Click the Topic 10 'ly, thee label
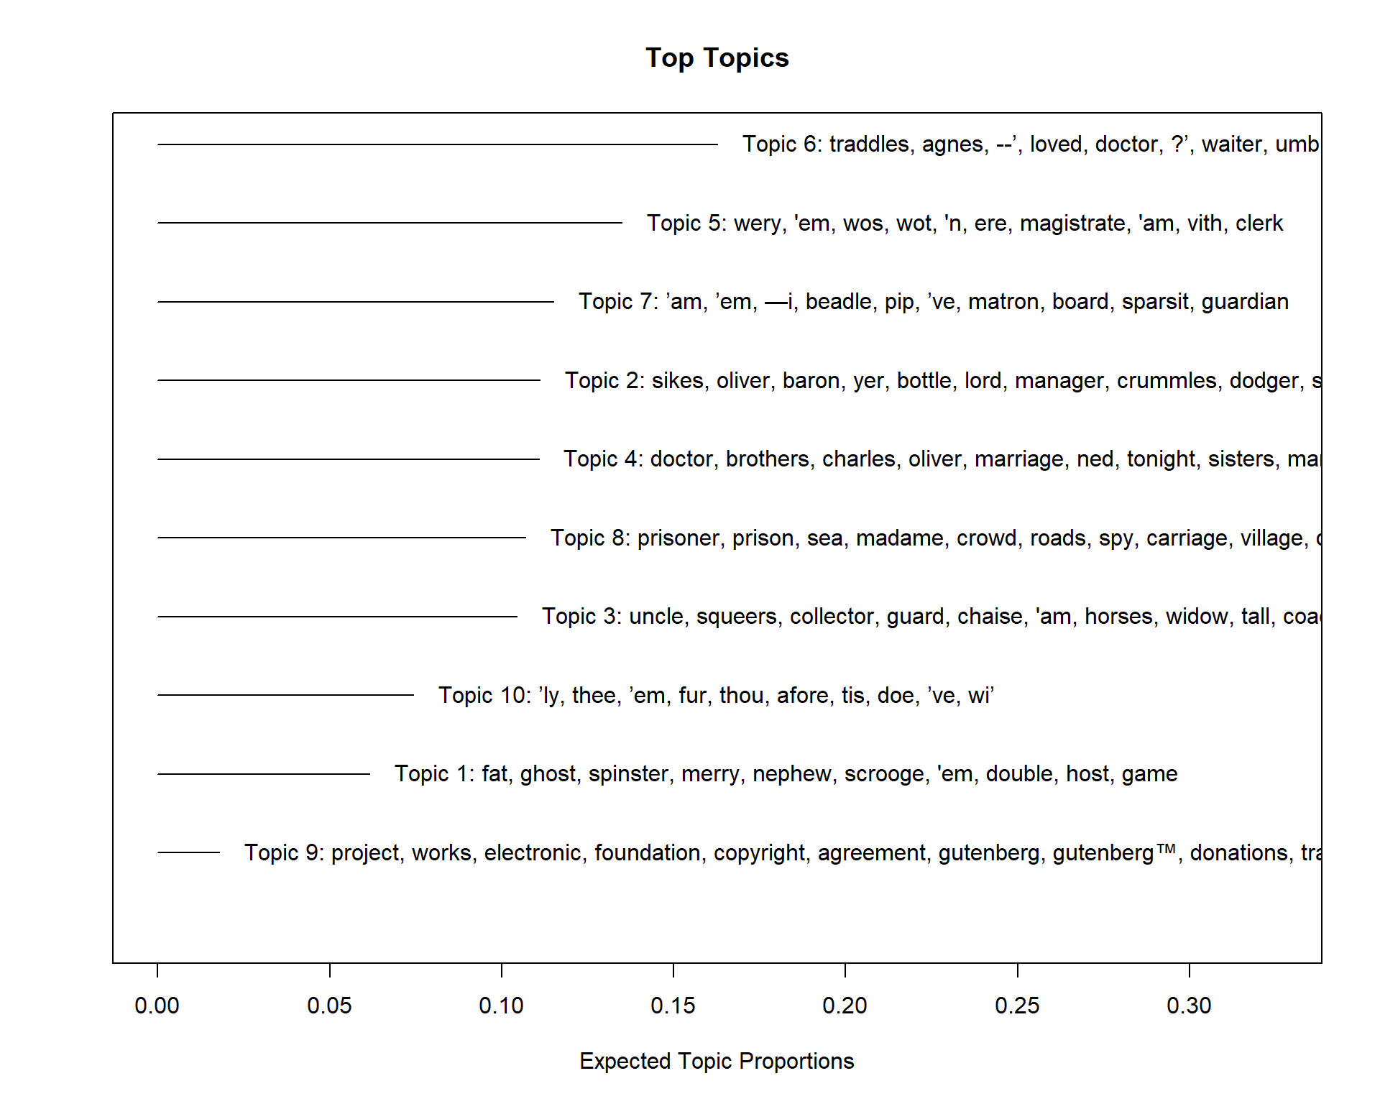Viewport: 1380px width, 1104px height. (x=716, y=695)
